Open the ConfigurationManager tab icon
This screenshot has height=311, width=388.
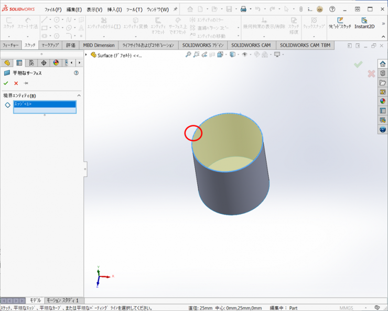point(31,63)
